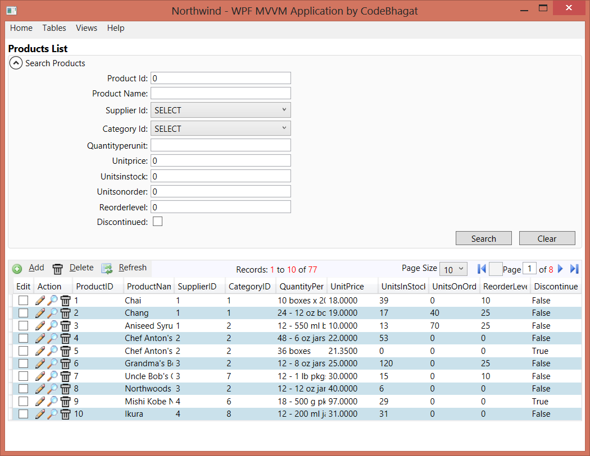Open the Tables menu

[54, 28]
